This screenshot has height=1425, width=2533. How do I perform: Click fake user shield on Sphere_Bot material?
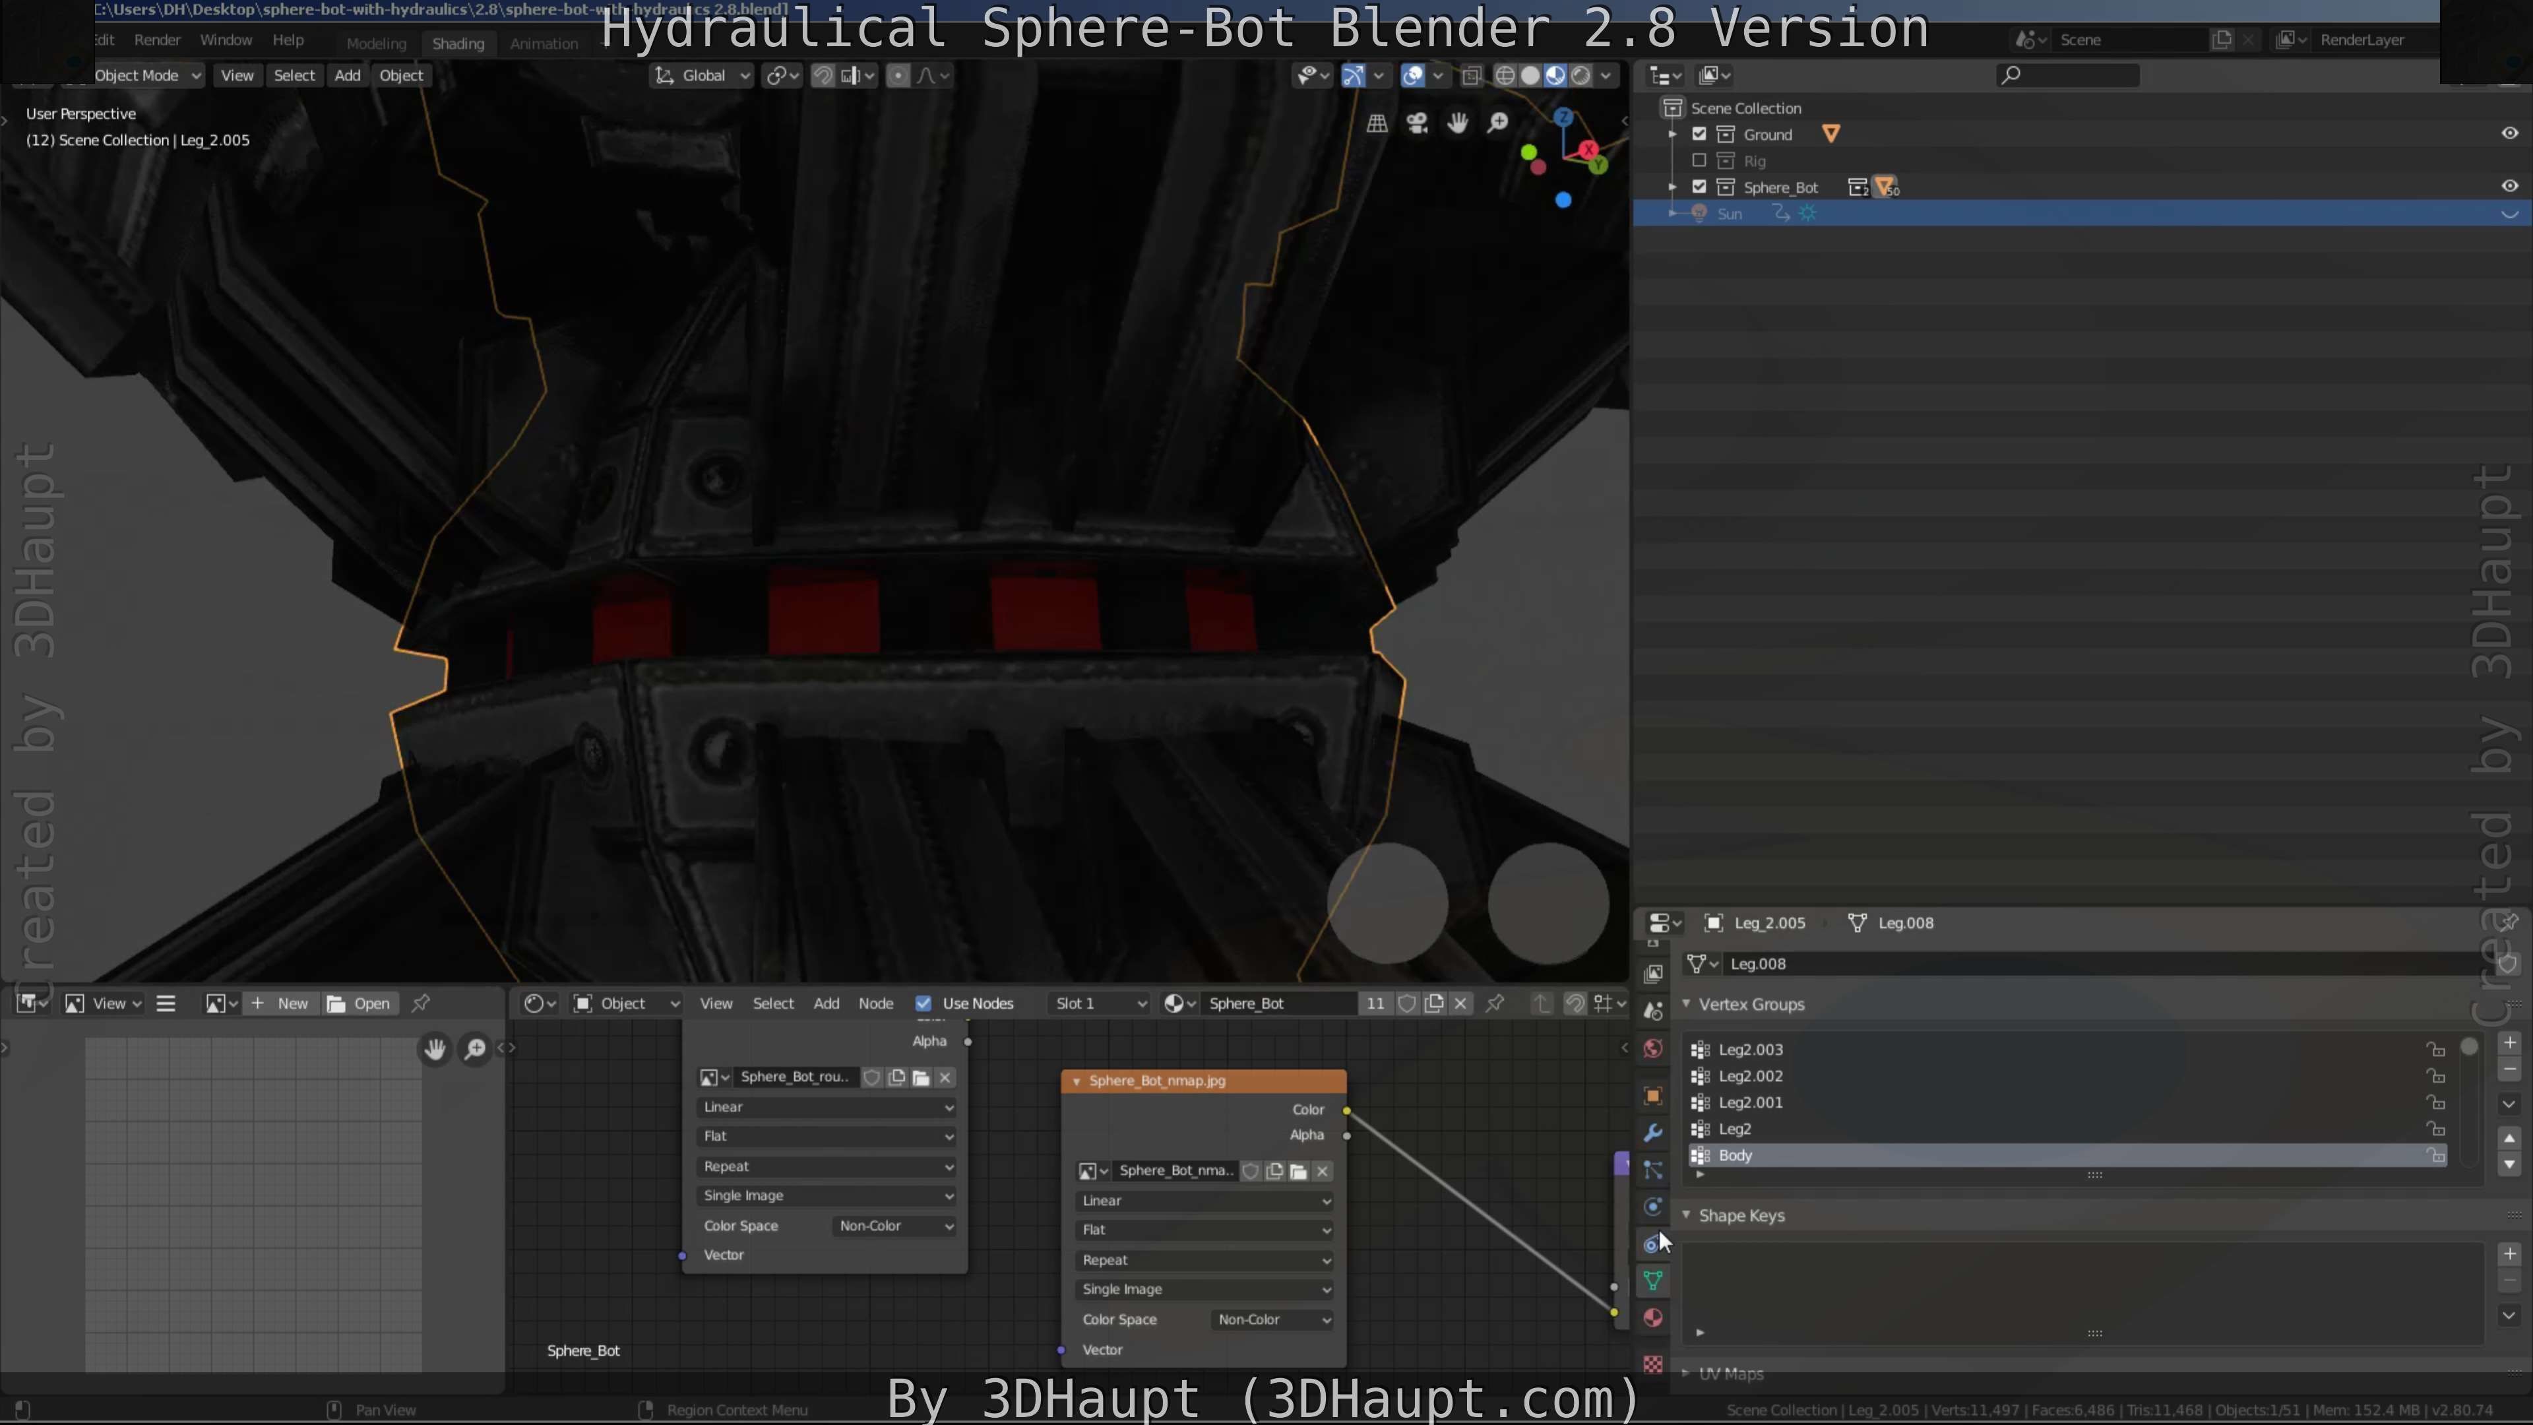(x=1407, y=1003)
